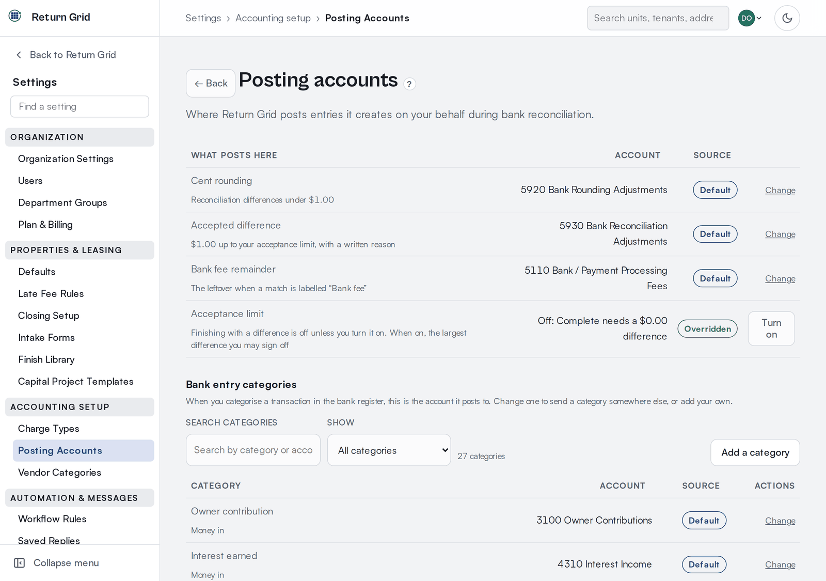
Task: Click Add a category button
Action: pyautogui.click(x=755, y=452)
